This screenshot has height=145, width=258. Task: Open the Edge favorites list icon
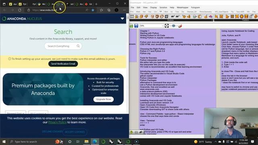(101, 10)
